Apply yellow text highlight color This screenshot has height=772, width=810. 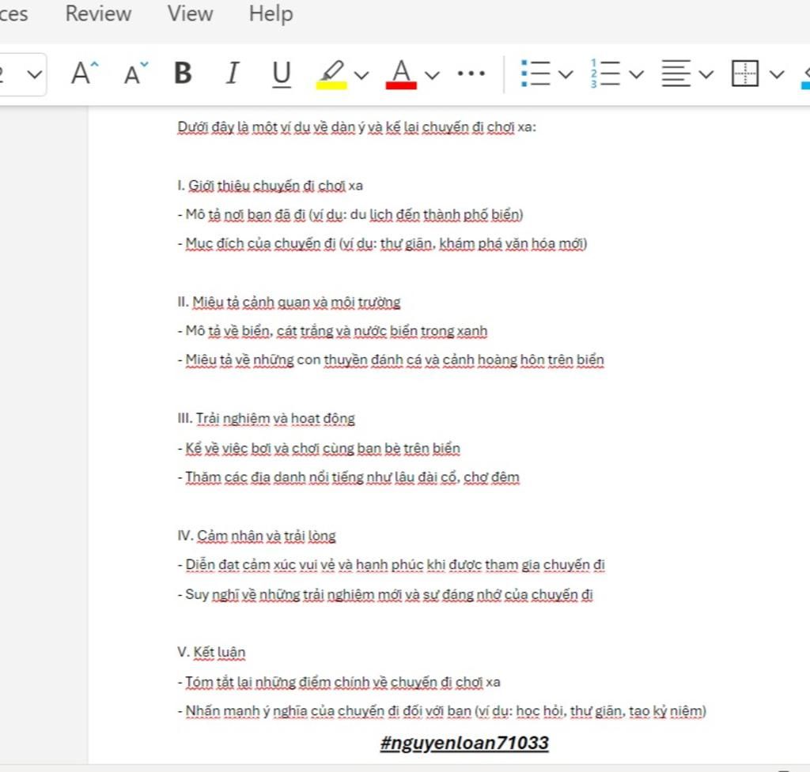click(x=331, y=74)
